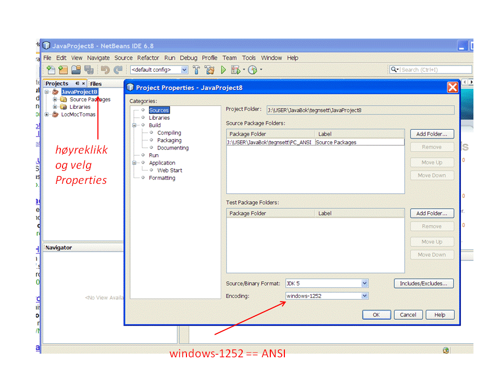Switch to the Files tab
Image resolution: width=500 pixels, height=375 pixels.
pos(96,83)
